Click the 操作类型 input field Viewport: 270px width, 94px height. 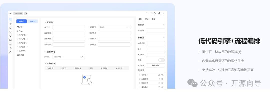click(69, 39)
